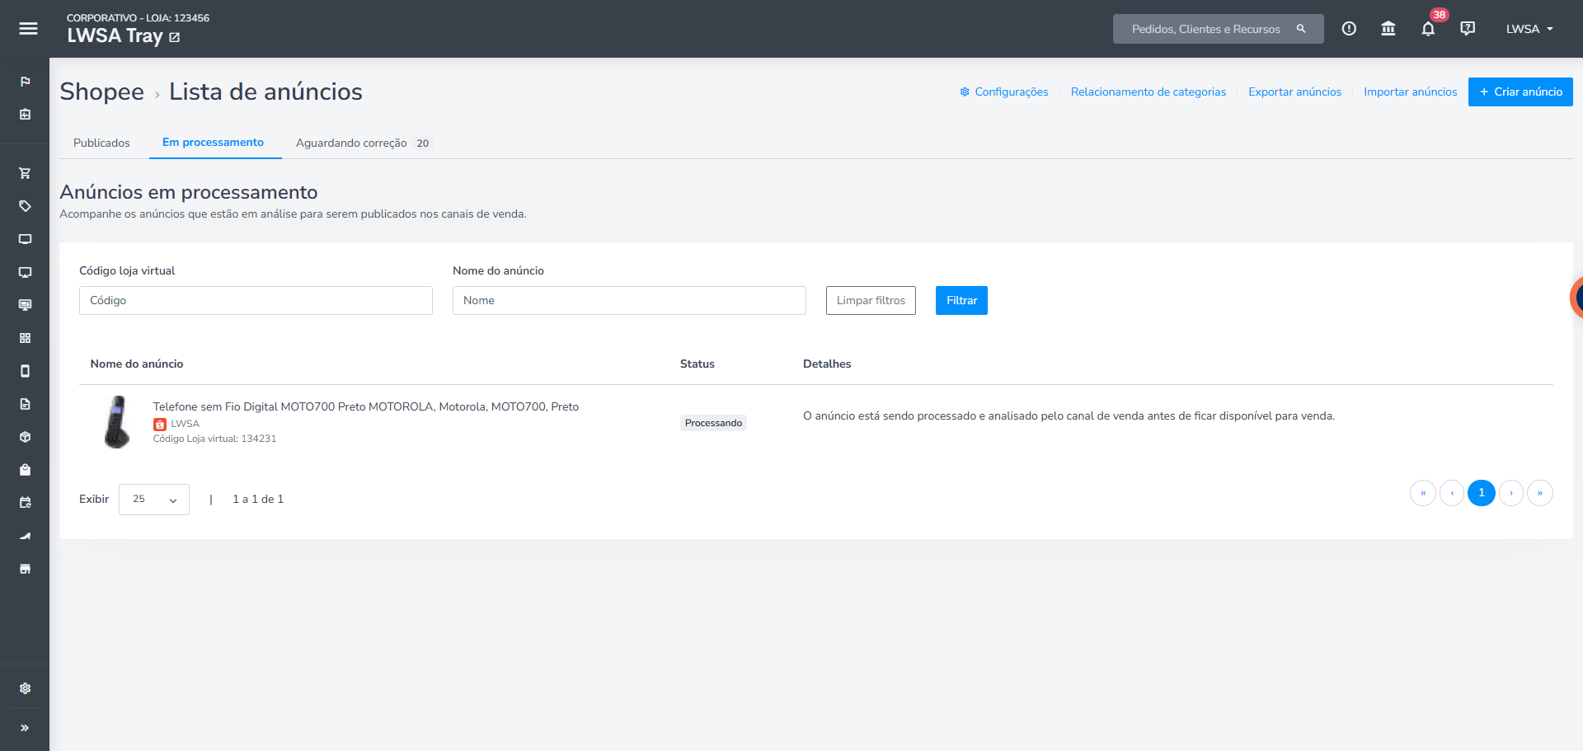1583x751 pixels.
Task: Click the flag icon in sidebar
Action: 25,82
